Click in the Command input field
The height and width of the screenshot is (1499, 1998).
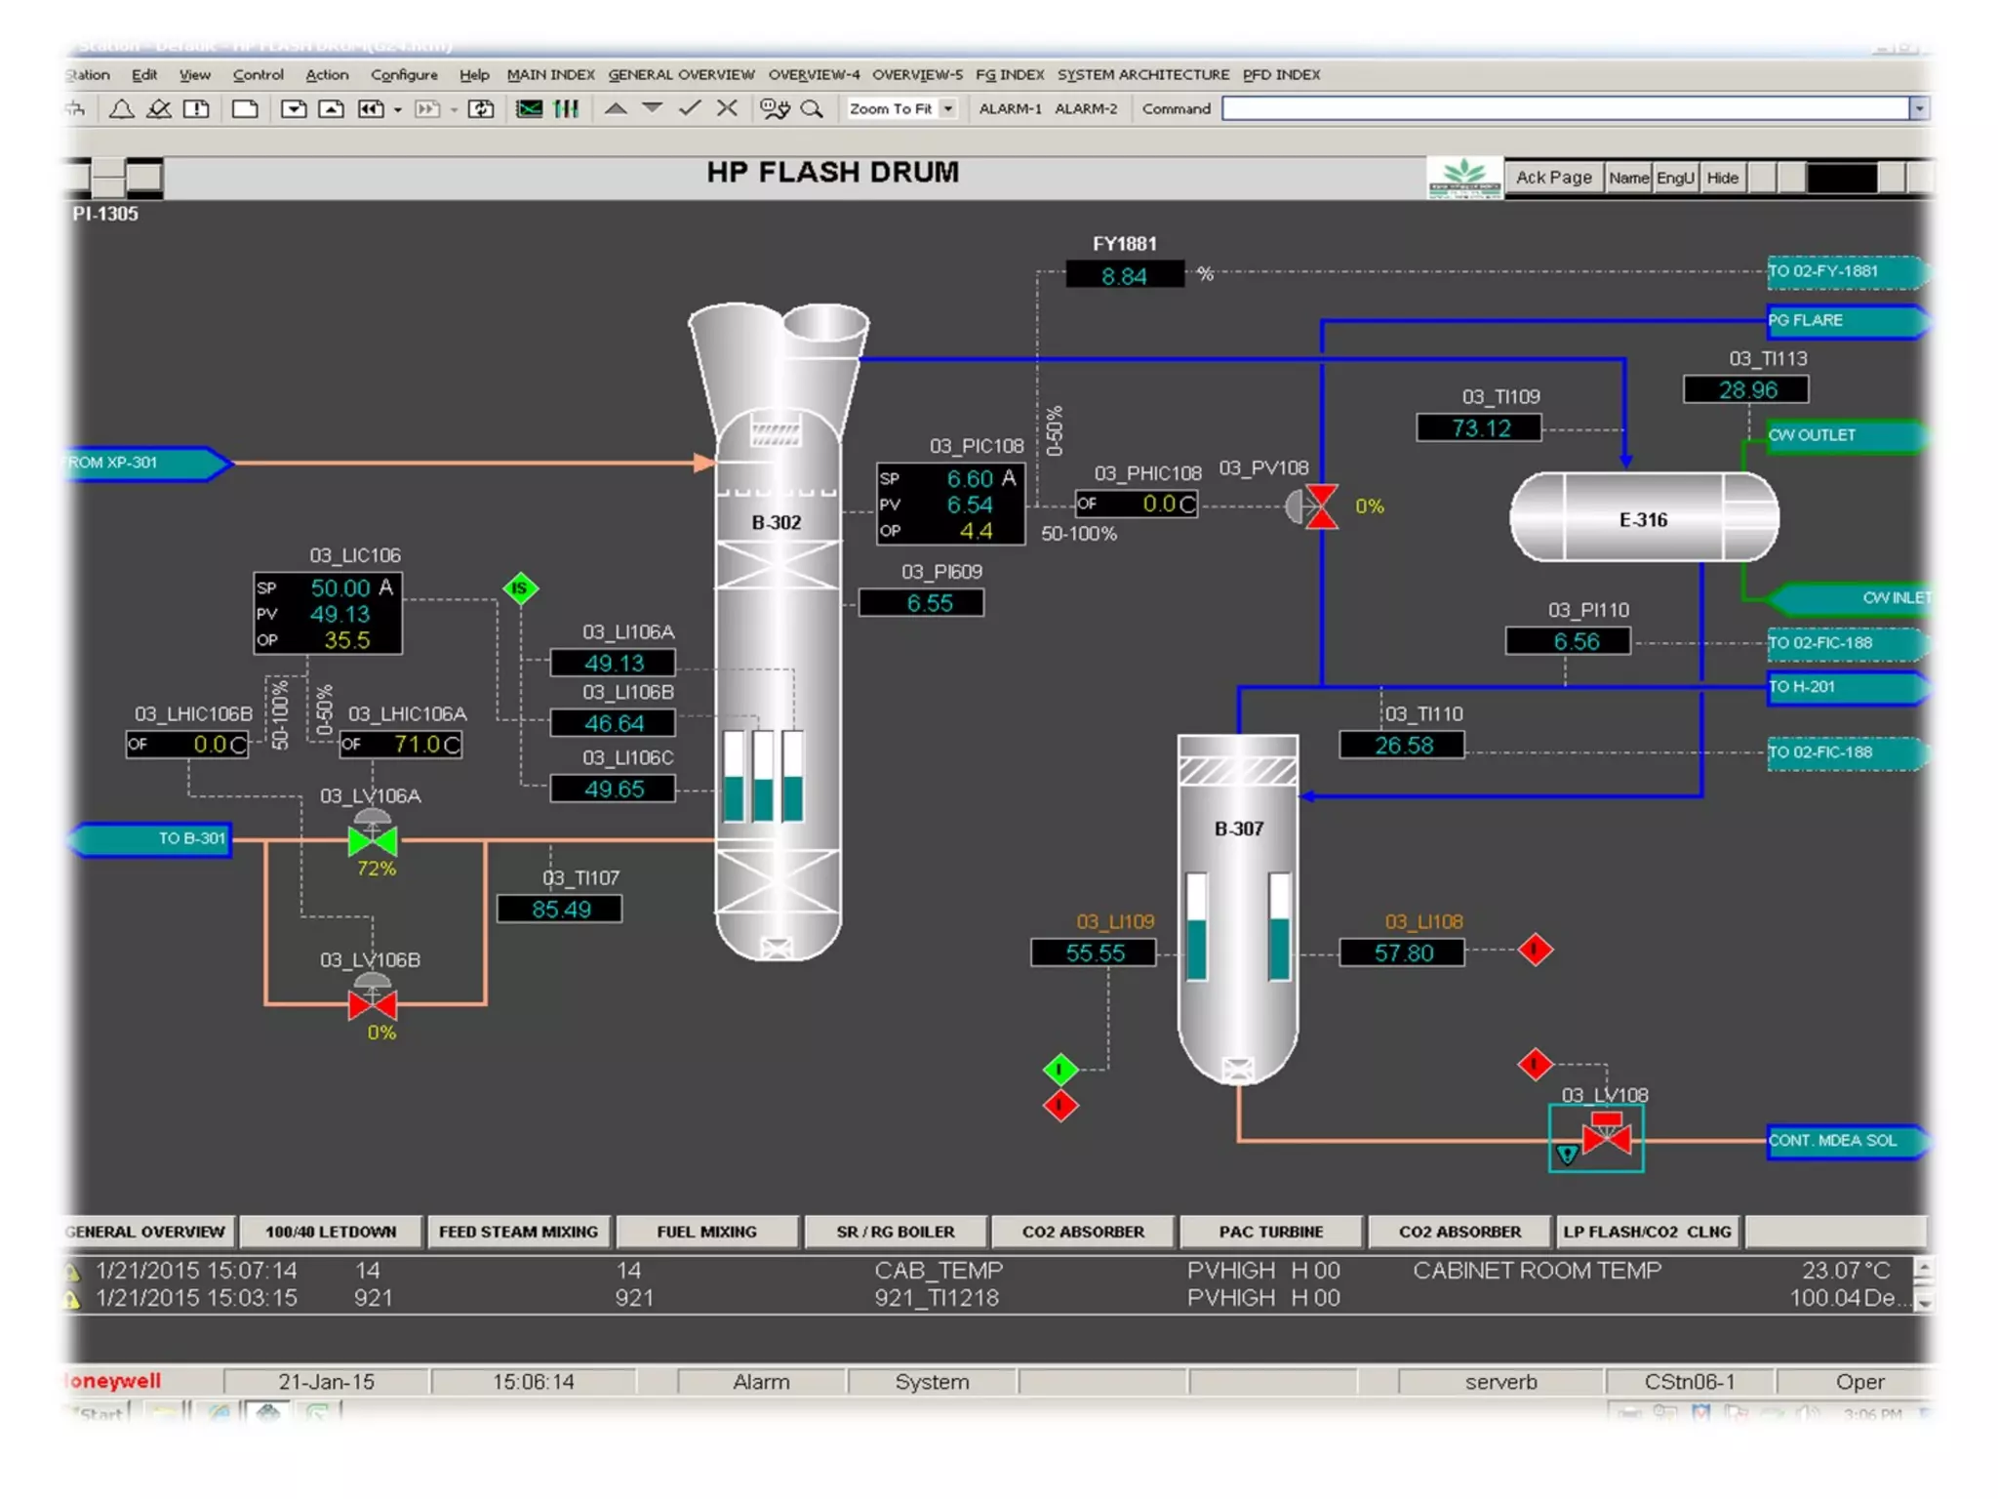point(1564,108)
